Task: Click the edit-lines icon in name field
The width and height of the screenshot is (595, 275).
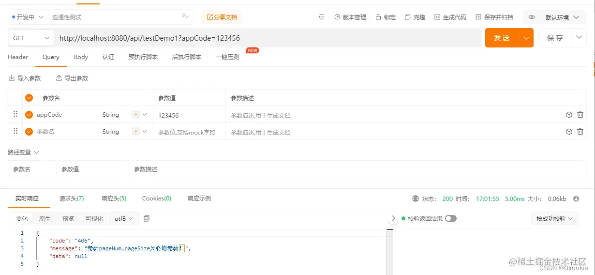Action: pyautogui.click(x=185, y=16)
